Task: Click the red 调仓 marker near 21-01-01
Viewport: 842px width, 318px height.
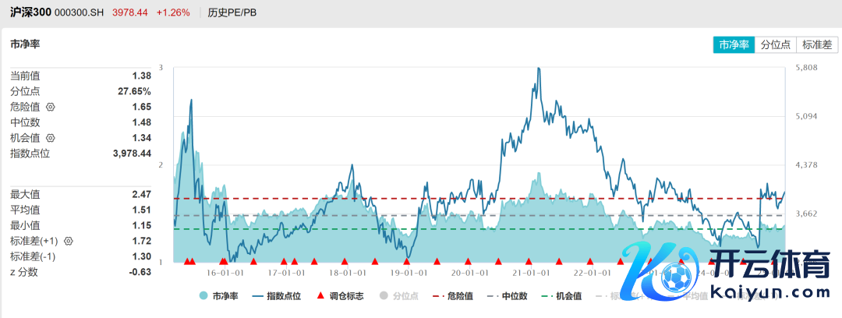Action: (529, 262)
